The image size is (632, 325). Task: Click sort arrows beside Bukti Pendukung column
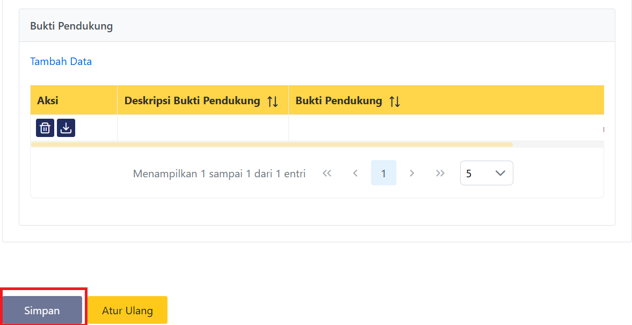pyautogui.click(x=395, y=101)
